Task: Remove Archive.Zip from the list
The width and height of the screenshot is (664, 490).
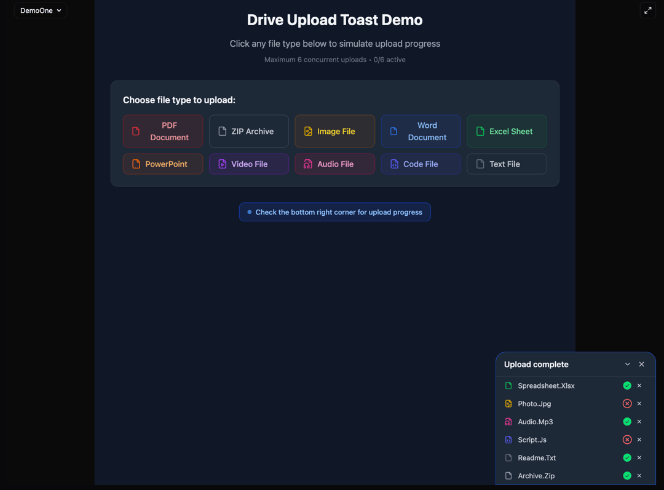Action: tap(639, 476)
